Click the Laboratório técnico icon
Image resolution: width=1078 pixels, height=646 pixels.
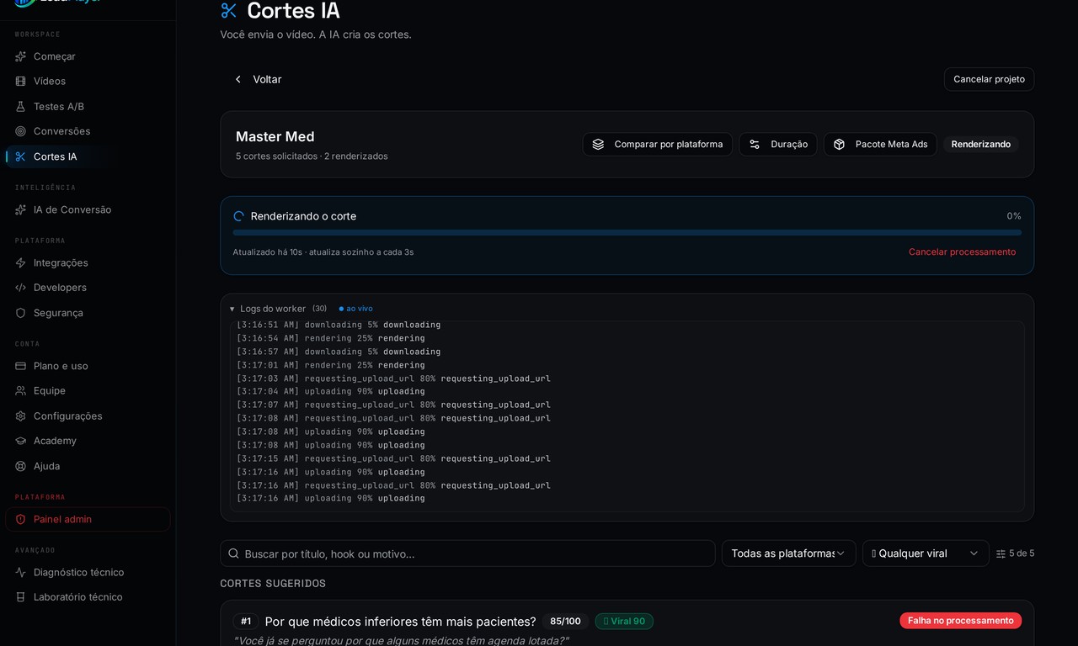(x=21, y=597)
